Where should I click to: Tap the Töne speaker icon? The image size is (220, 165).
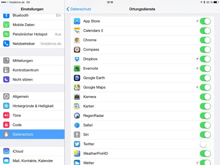click(6, 115)
